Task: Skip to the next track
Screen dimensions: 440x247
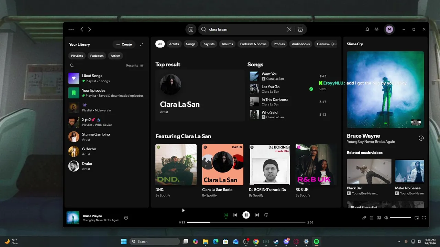Action: pos(257,215)
